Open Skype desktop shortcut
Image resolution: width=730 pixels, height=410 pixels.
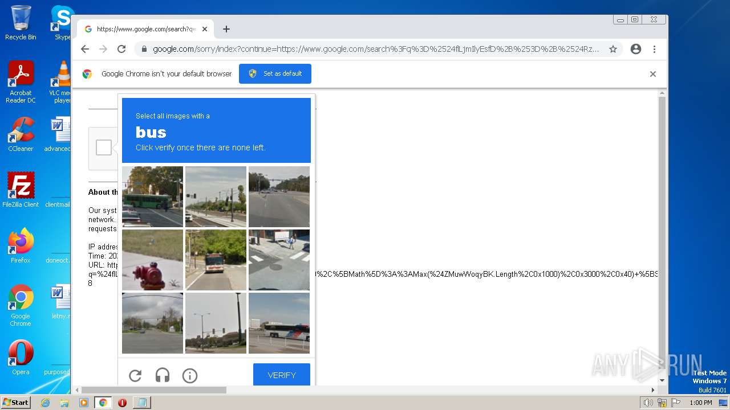tap(62, 23)
